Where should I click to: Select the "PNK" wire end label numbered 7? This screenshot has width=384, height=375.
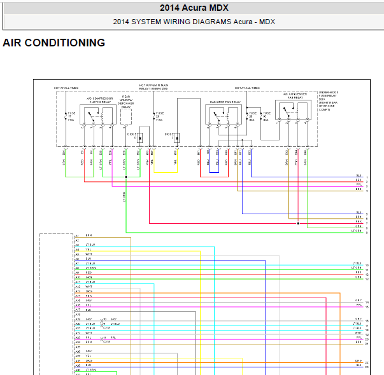point(359,222)
